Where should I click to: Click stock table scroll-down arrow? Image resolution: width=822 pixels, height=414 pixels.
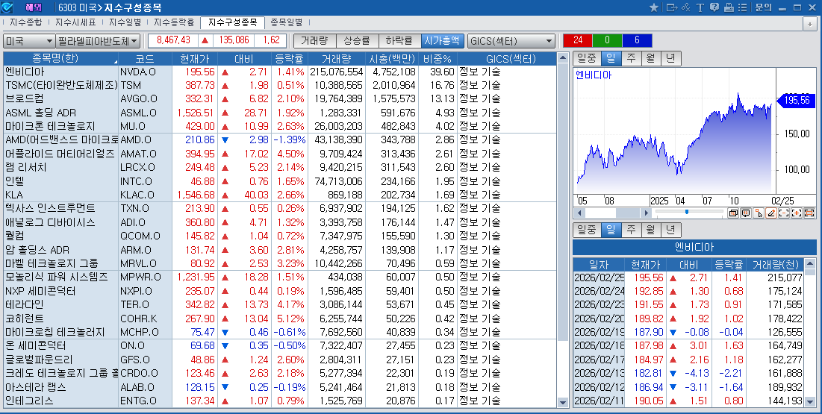pos(563,403)
